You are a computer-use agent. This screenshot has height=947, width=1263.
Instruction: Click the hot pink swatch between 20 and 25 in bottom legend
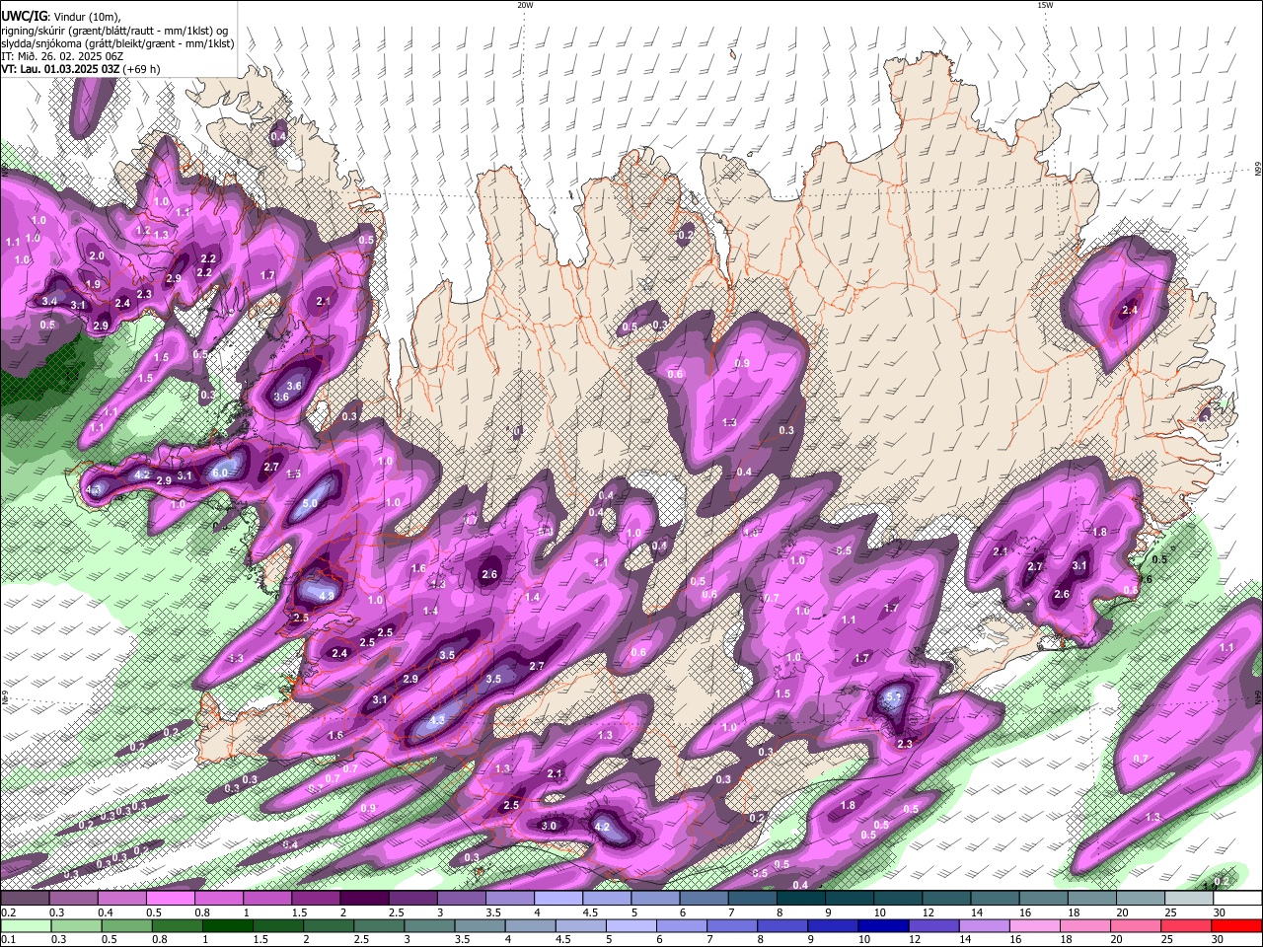coord(1136,925)
